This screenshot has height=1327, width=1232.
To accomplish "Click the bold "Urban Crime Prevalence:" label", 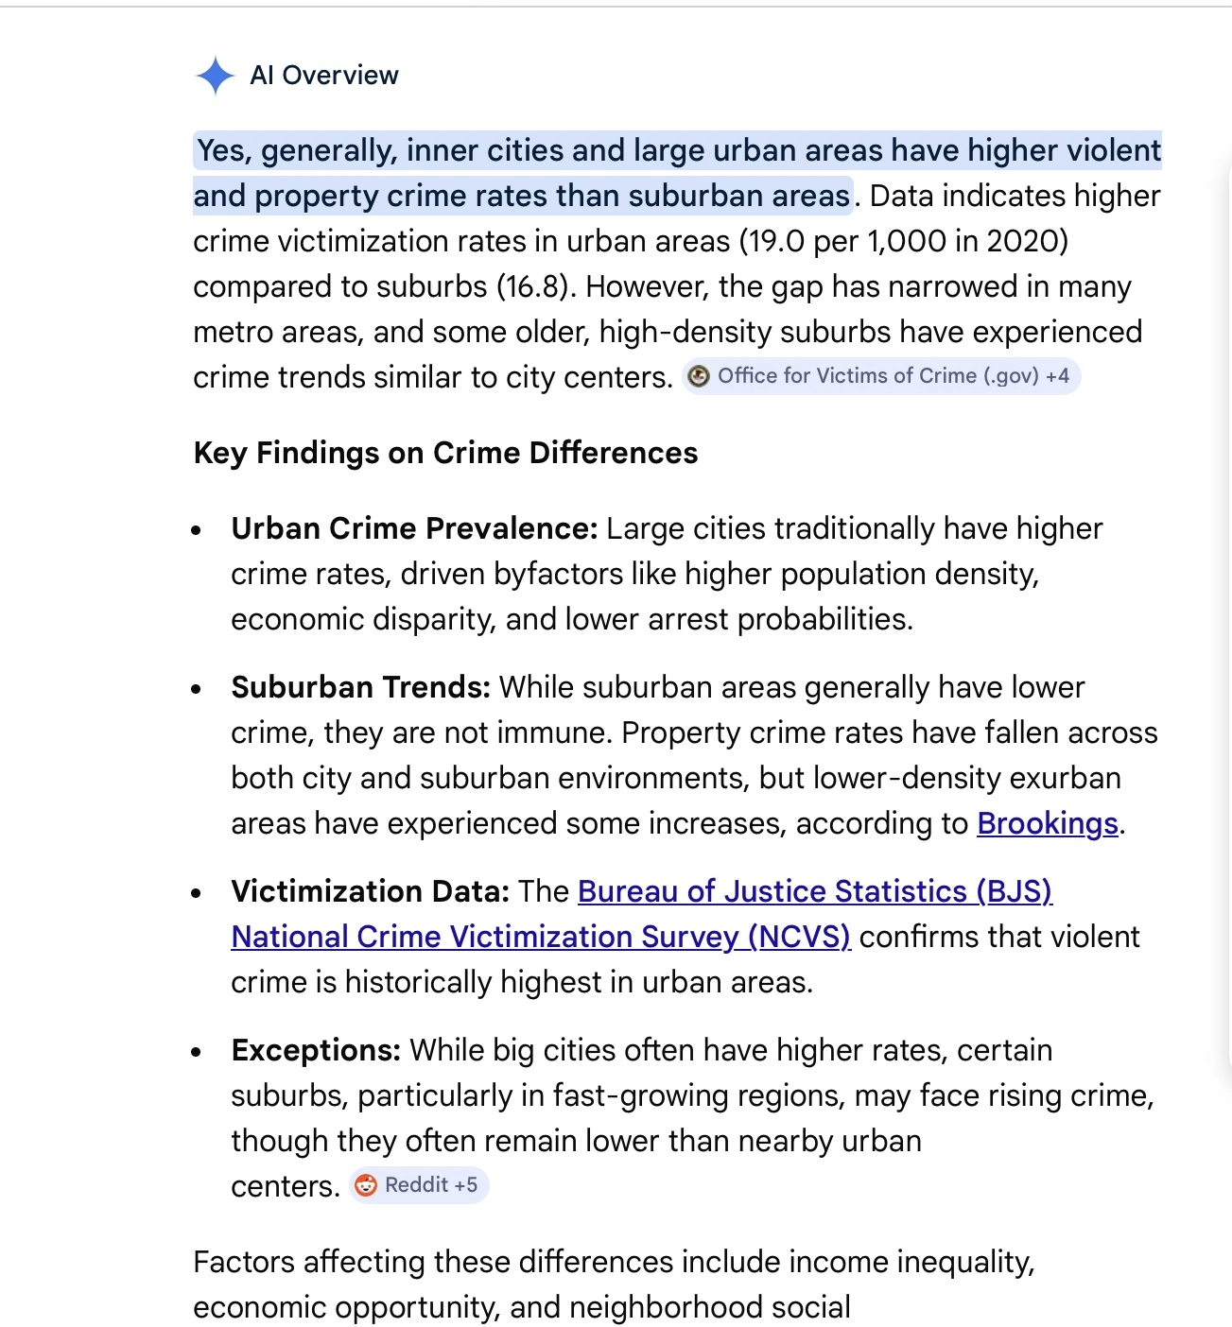I will (414, 528).
